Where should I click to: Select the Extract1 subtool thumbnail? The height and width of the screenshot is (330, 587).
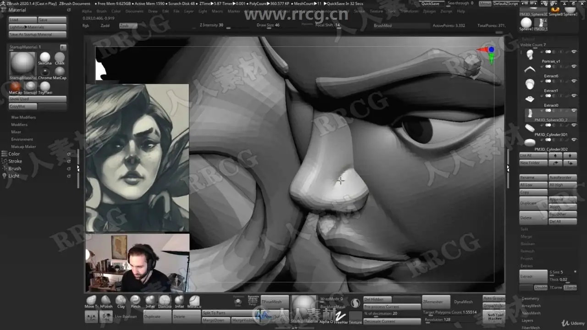[530, 84]
